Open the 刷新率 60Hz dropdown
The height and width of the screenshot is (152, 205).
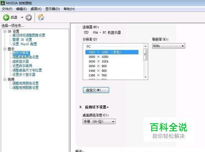coord(169,46)
